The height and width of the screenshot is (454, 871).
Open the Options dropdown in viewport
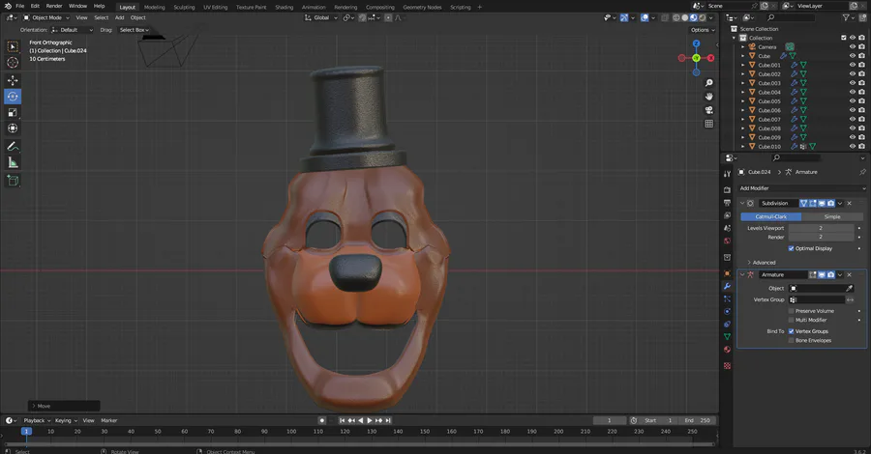(x=703, y=30)
